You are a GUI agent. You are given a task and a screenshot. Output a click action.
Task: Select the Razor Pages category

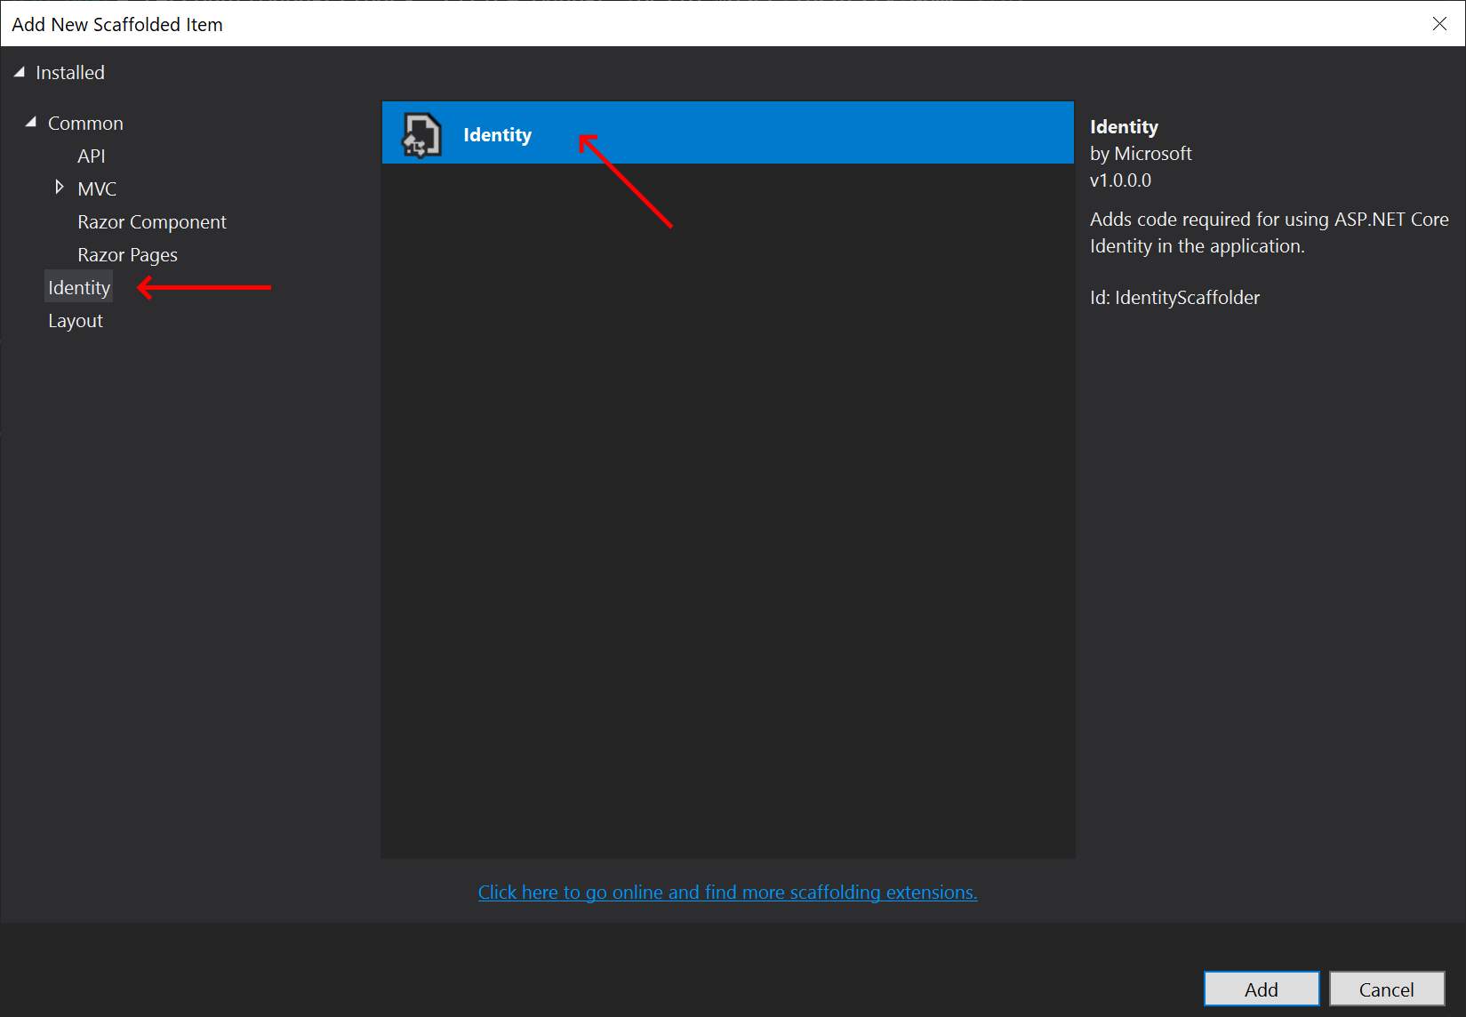click(127, 254)
